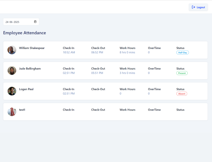This screenshot has height=162, width=212.
Task: Click the Logout button
Action: (198, 7)
